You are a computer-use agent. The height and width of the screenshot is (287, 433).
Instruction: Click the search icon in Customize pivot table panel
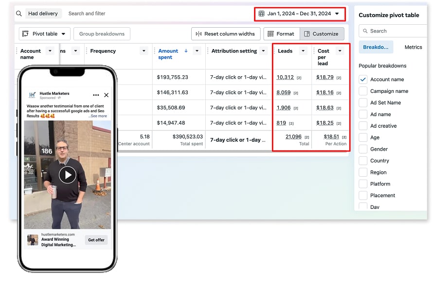tap(365, 31)
